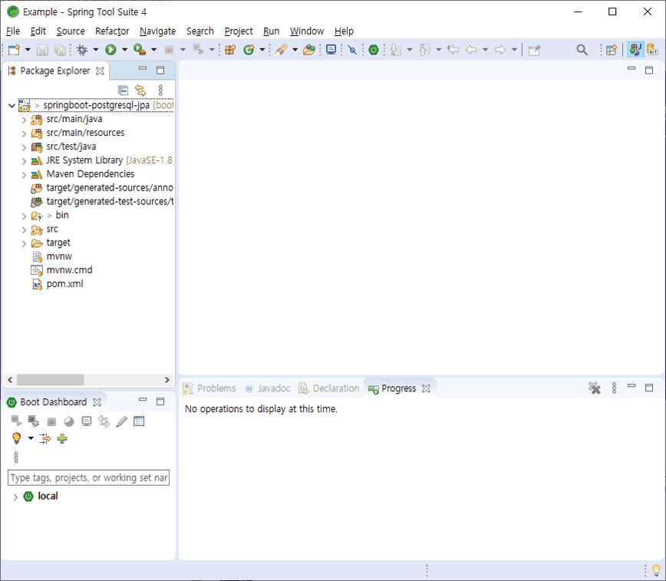Screen dimensions: 666x581
Task: Click Boot Dashboard Show Properties table icon
Action: [x=139, y=421]
